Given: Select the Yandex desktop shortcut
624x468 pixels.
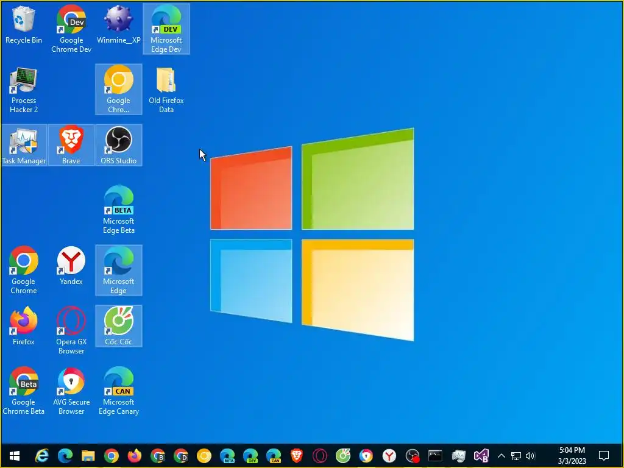Looking at the screenshot, I should 71,266.
